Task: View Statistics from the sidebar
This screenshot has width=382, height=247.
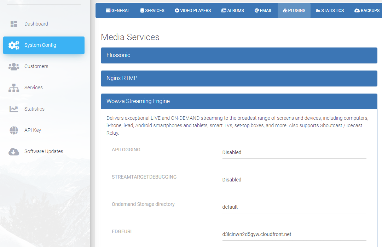Action: coord(44,109)
